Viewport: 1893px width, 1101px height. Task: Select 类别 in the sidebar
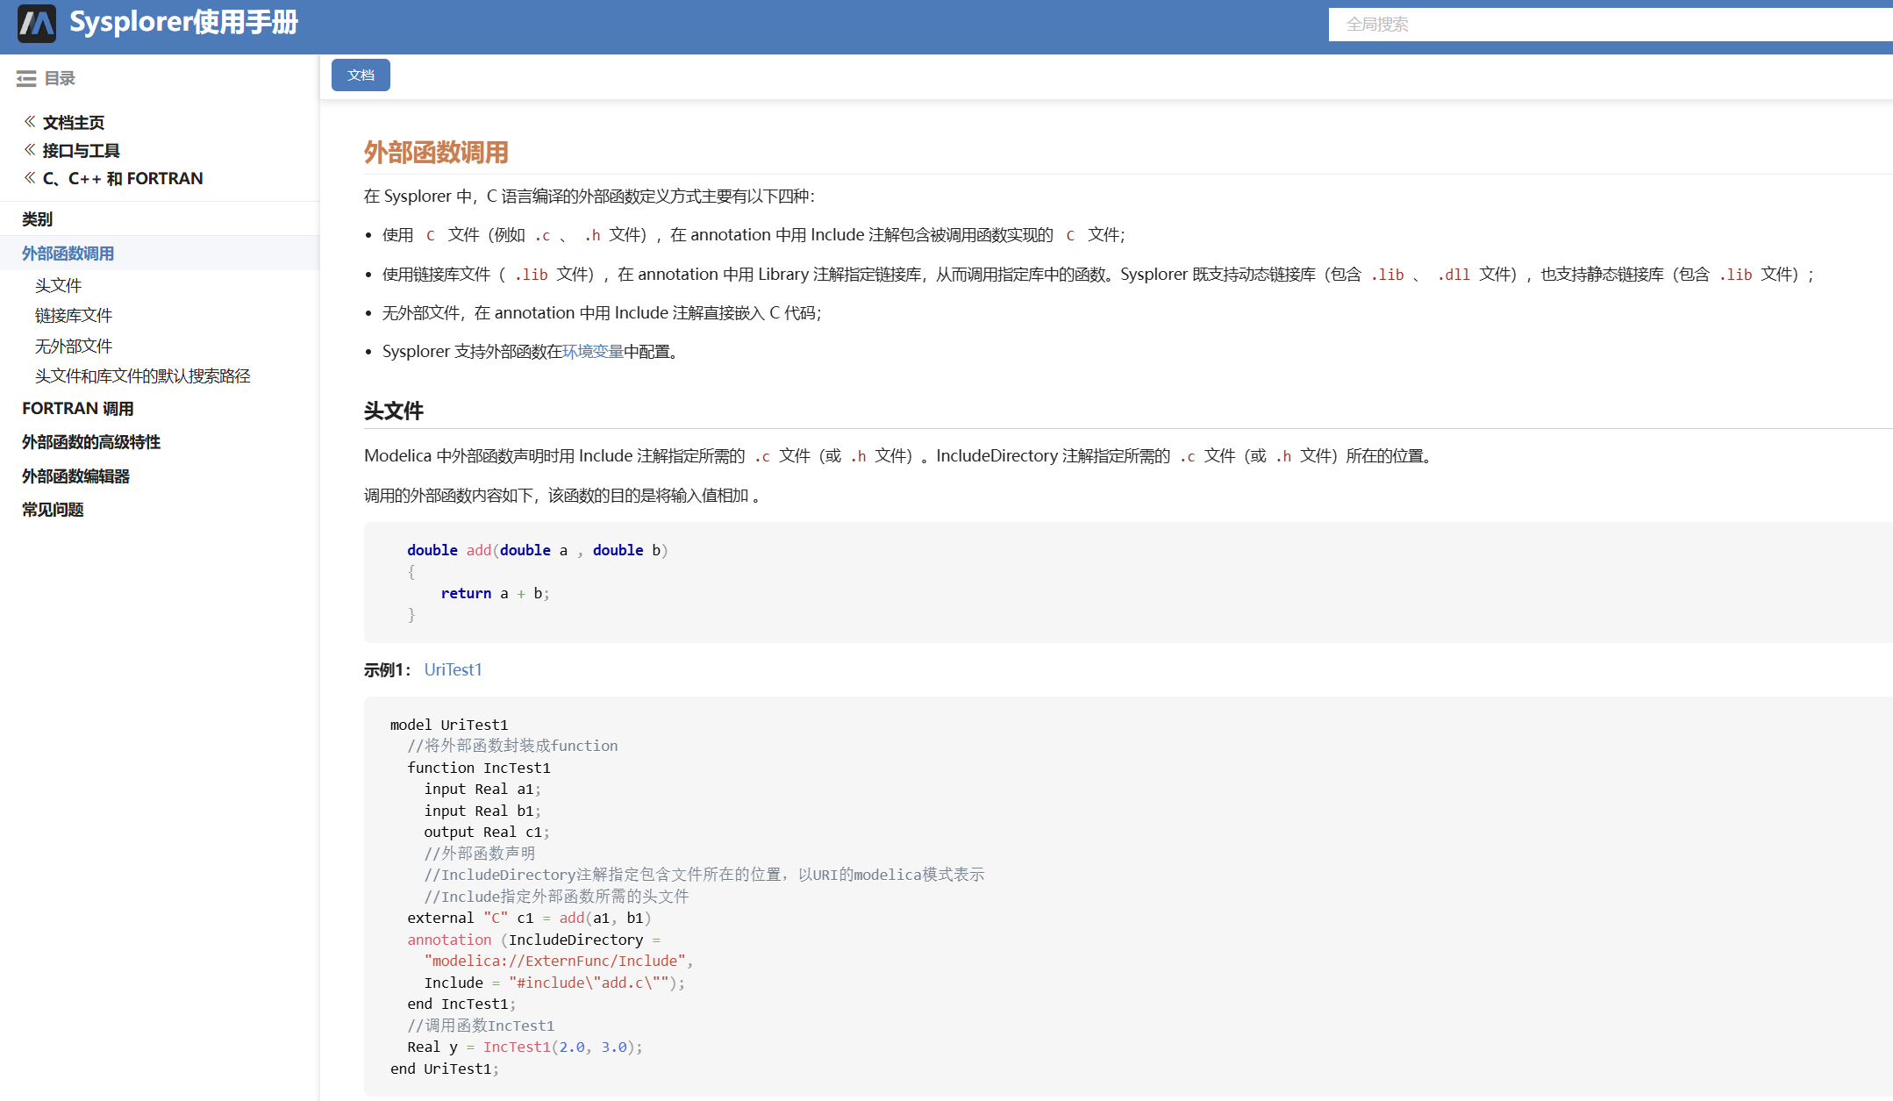click(38, 219)
